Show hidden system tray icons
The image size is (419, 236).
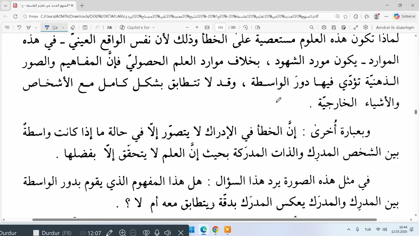pos(349,229)
